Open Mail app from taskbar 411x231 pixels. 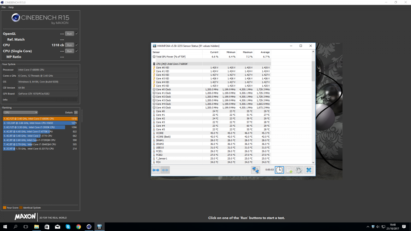[58, 227]
